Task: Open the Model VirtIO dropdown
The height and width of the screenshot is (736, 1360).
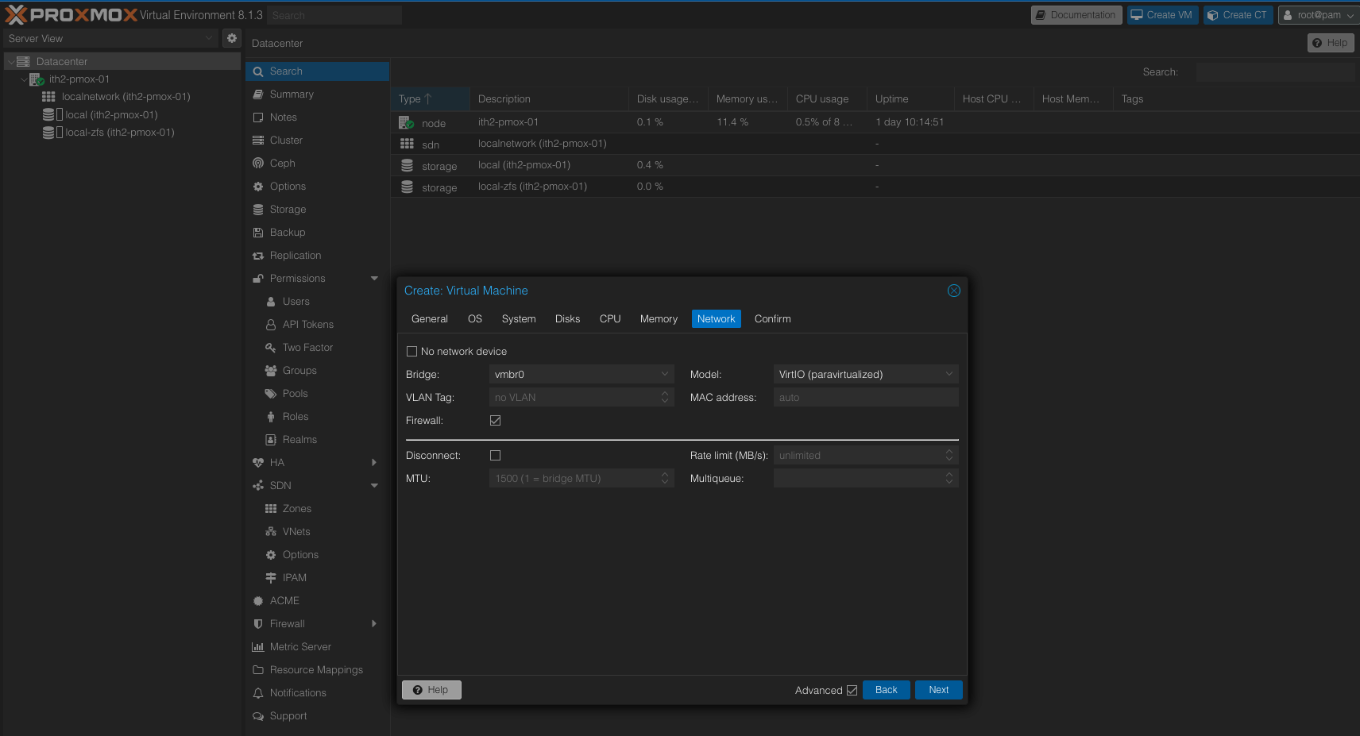Action: pos(949,375)
